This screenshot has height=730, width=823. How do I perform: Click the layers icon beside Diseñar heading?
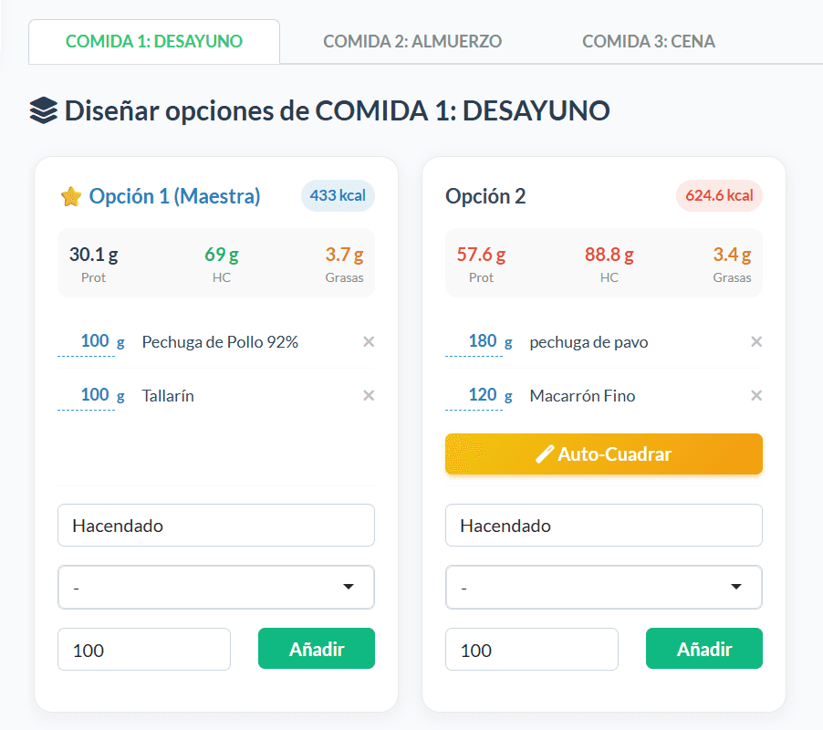(44, 110)
